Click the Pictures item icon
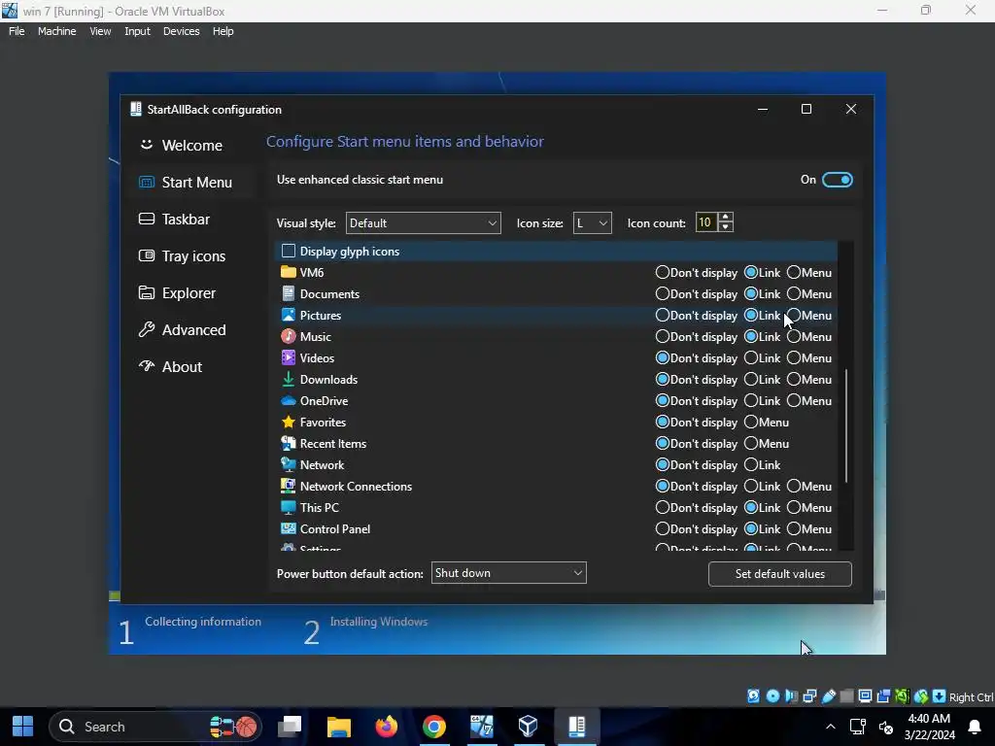The width and height of the screenshot is (995, 746). (288, 315)
